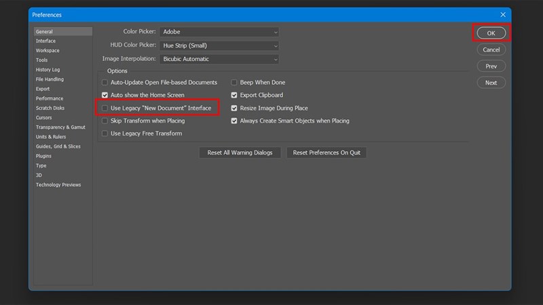543x305 pixels.
Task: Go to Next preferences page
Action: pyautogui.click(x=491, y=83)
